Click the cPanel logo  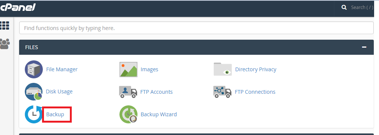(18, 7)
